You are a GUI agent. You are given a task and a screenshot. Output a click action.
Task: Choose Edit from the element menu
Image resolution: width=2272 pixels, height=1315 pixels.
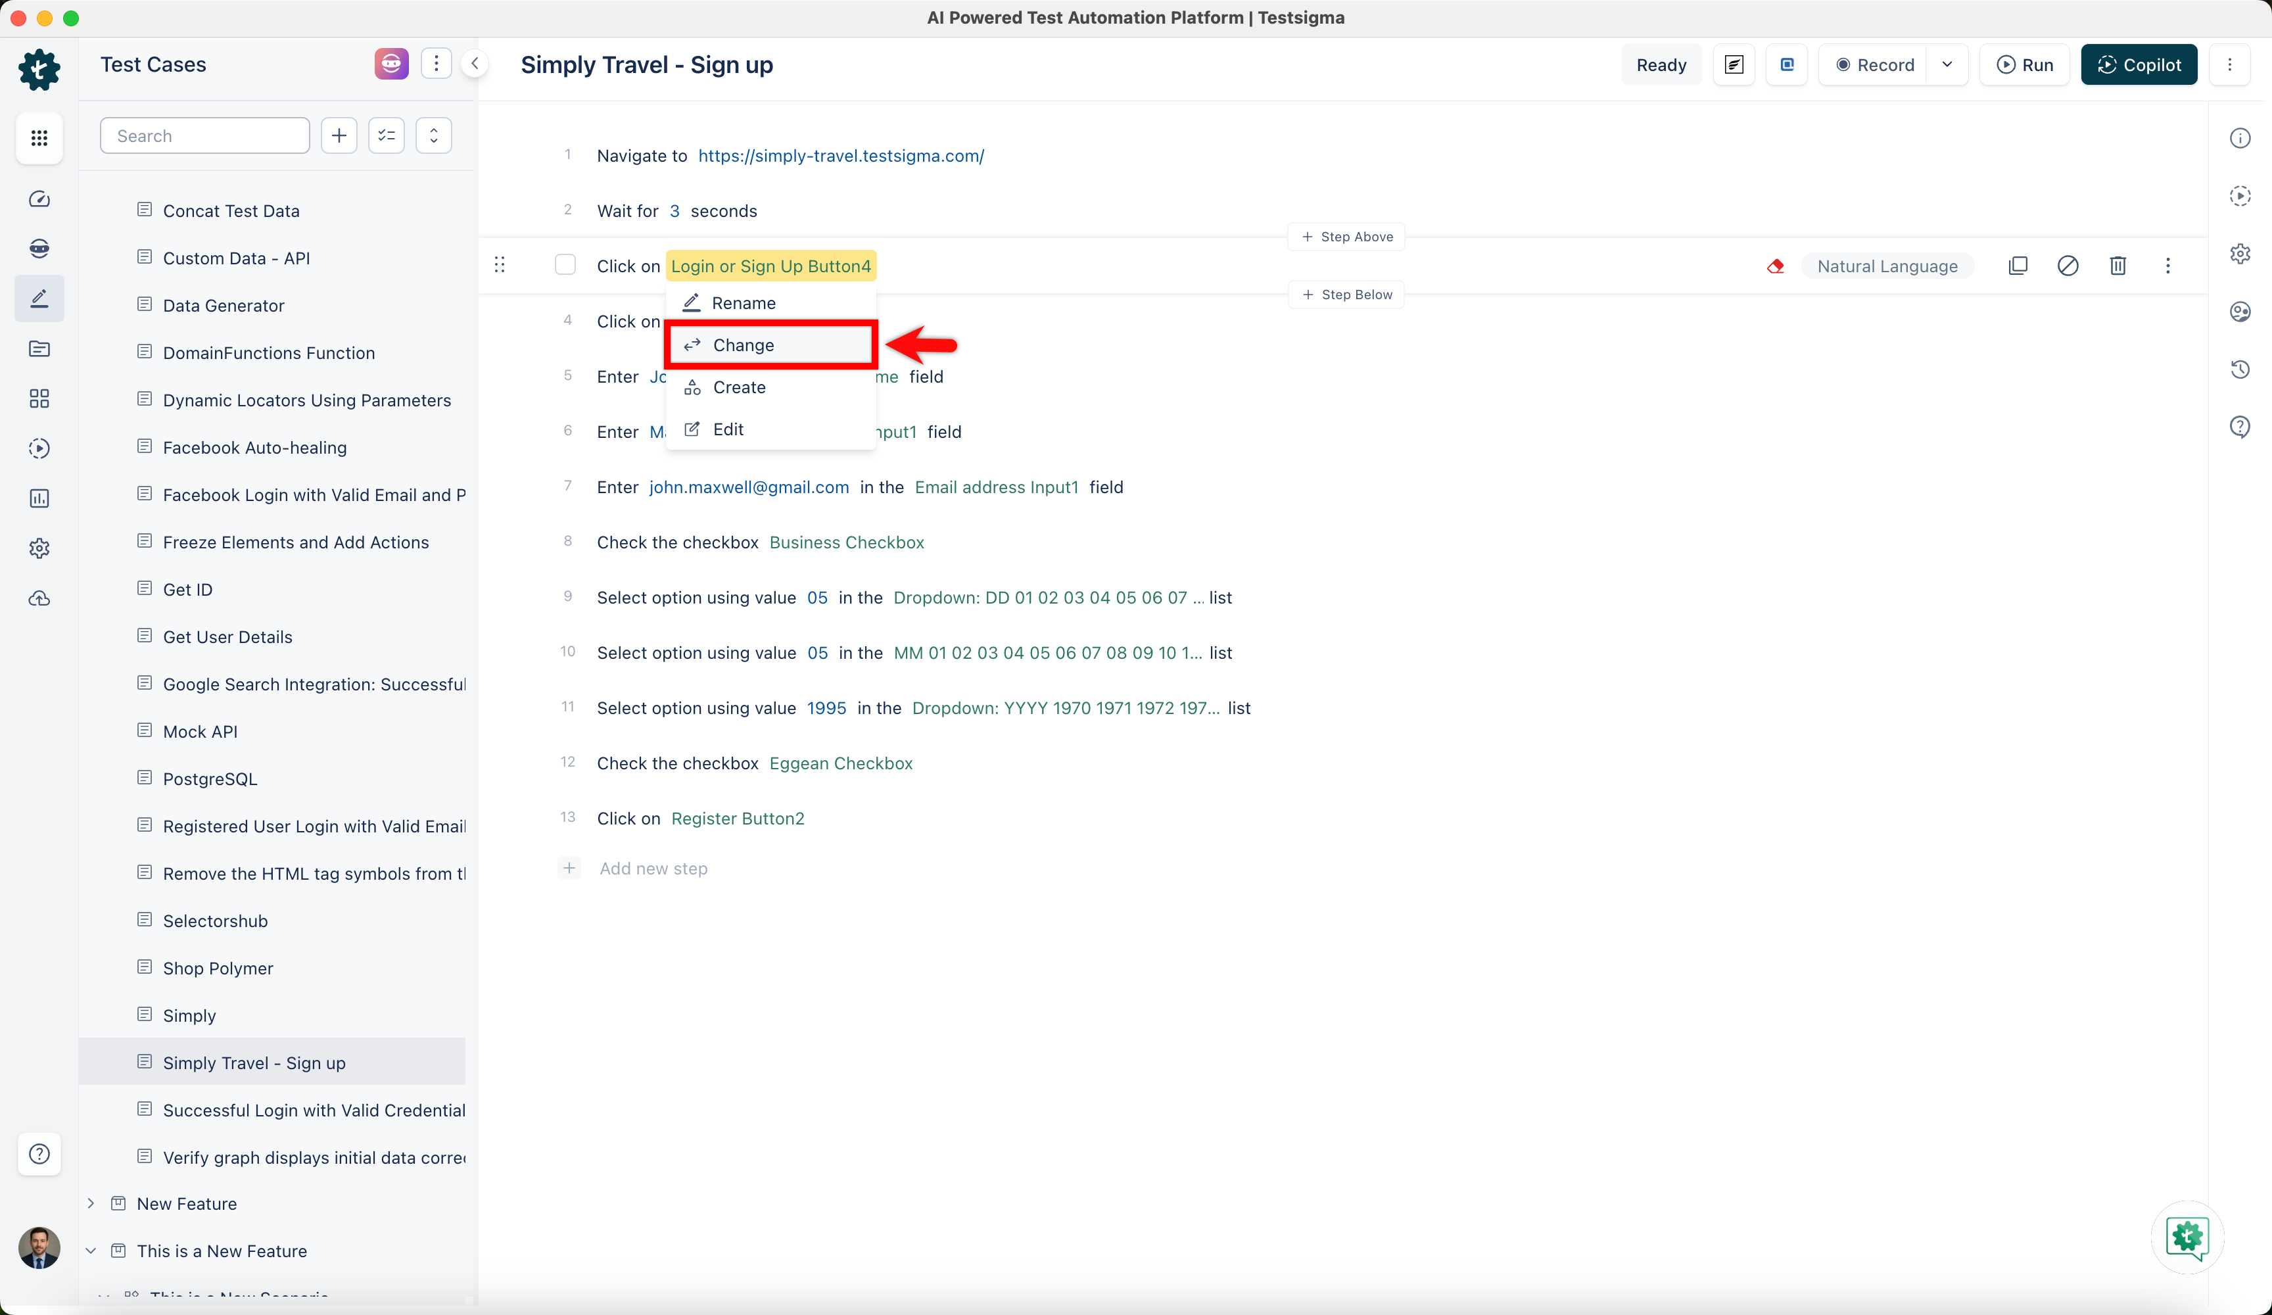(771, 429)
